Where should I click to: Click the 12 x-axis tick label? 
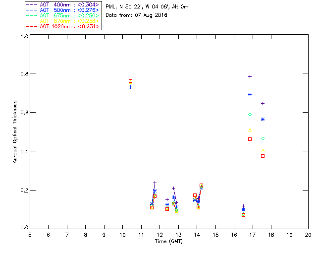click(159, 235)
